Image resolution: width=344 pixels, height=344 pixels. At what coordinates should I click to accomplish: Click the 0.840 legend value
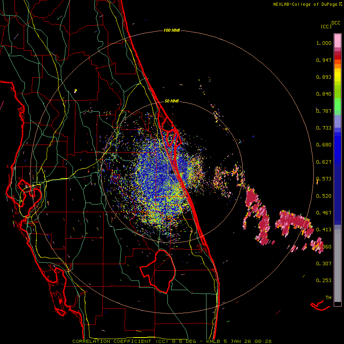[x=324, y=94]
